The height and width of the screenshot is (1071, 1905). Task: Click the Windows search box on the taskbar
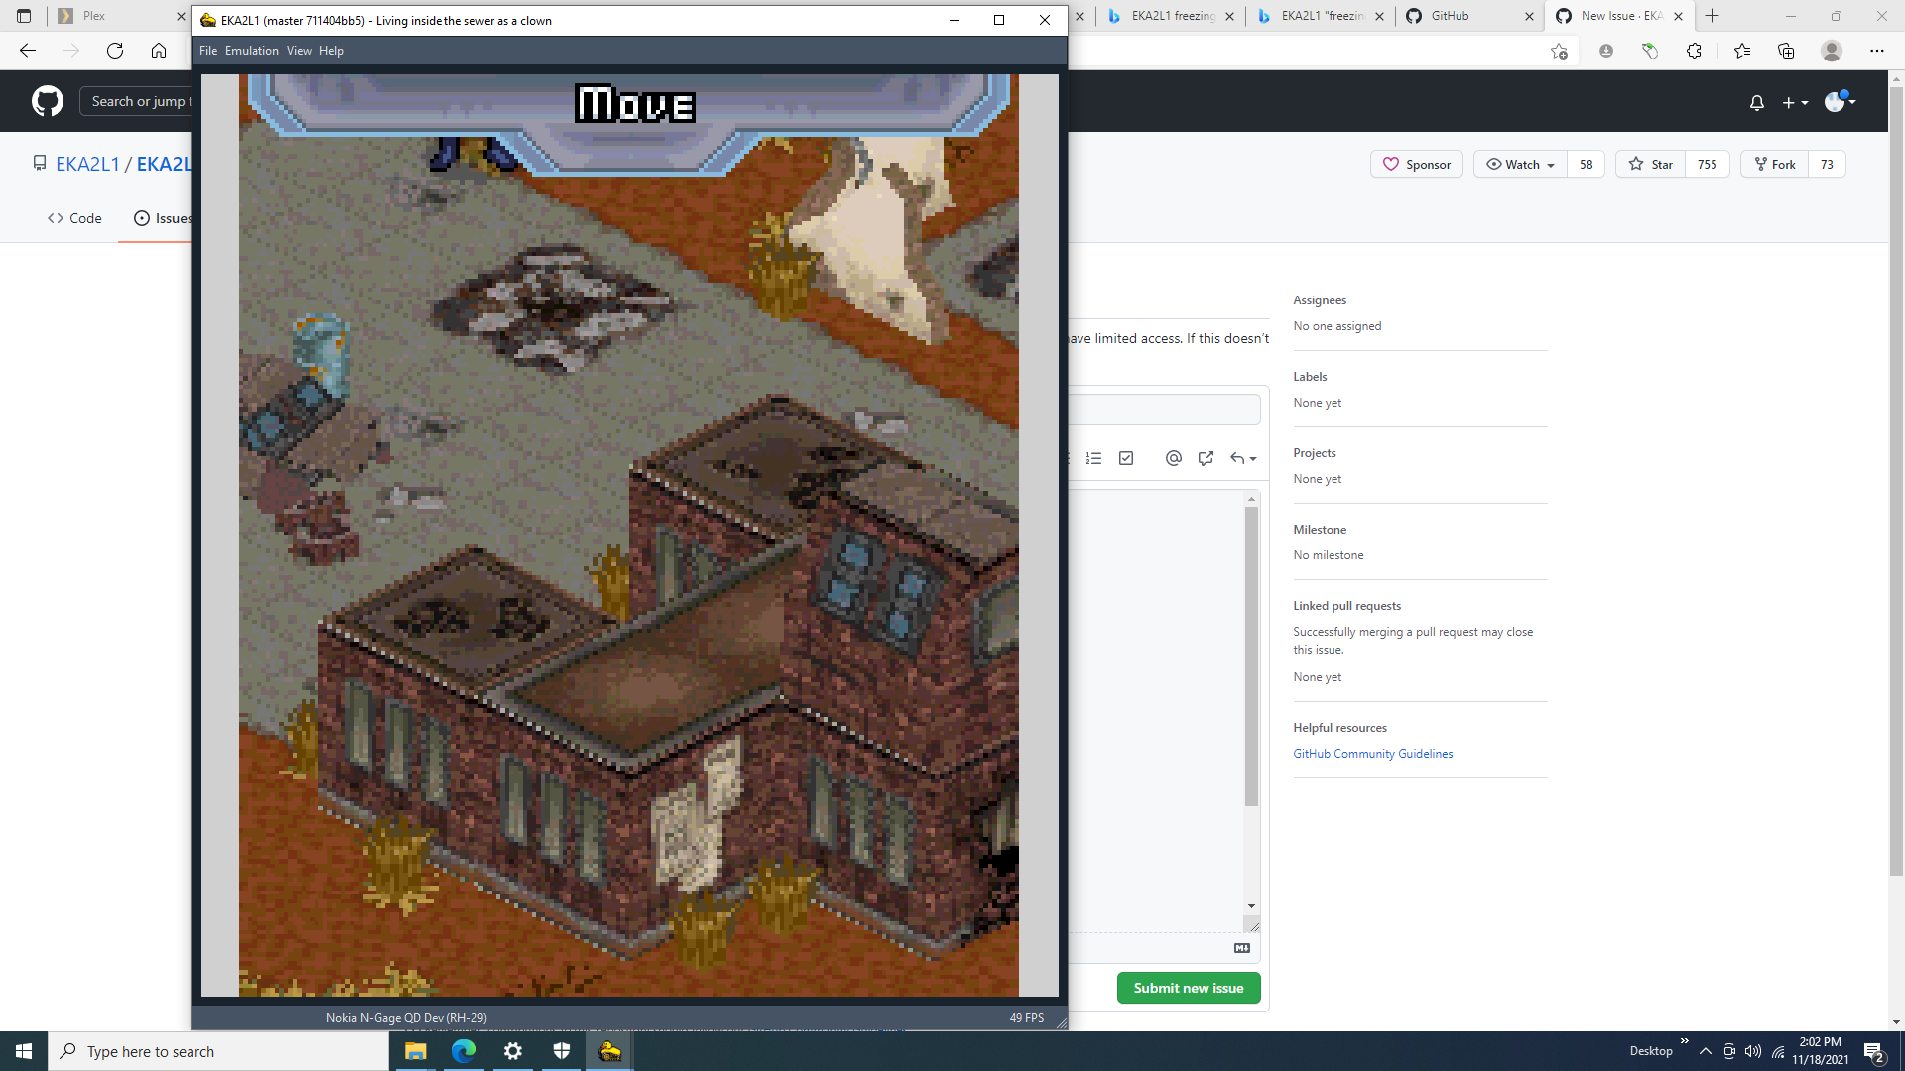pyautogui.click(x=219, y=1051)
